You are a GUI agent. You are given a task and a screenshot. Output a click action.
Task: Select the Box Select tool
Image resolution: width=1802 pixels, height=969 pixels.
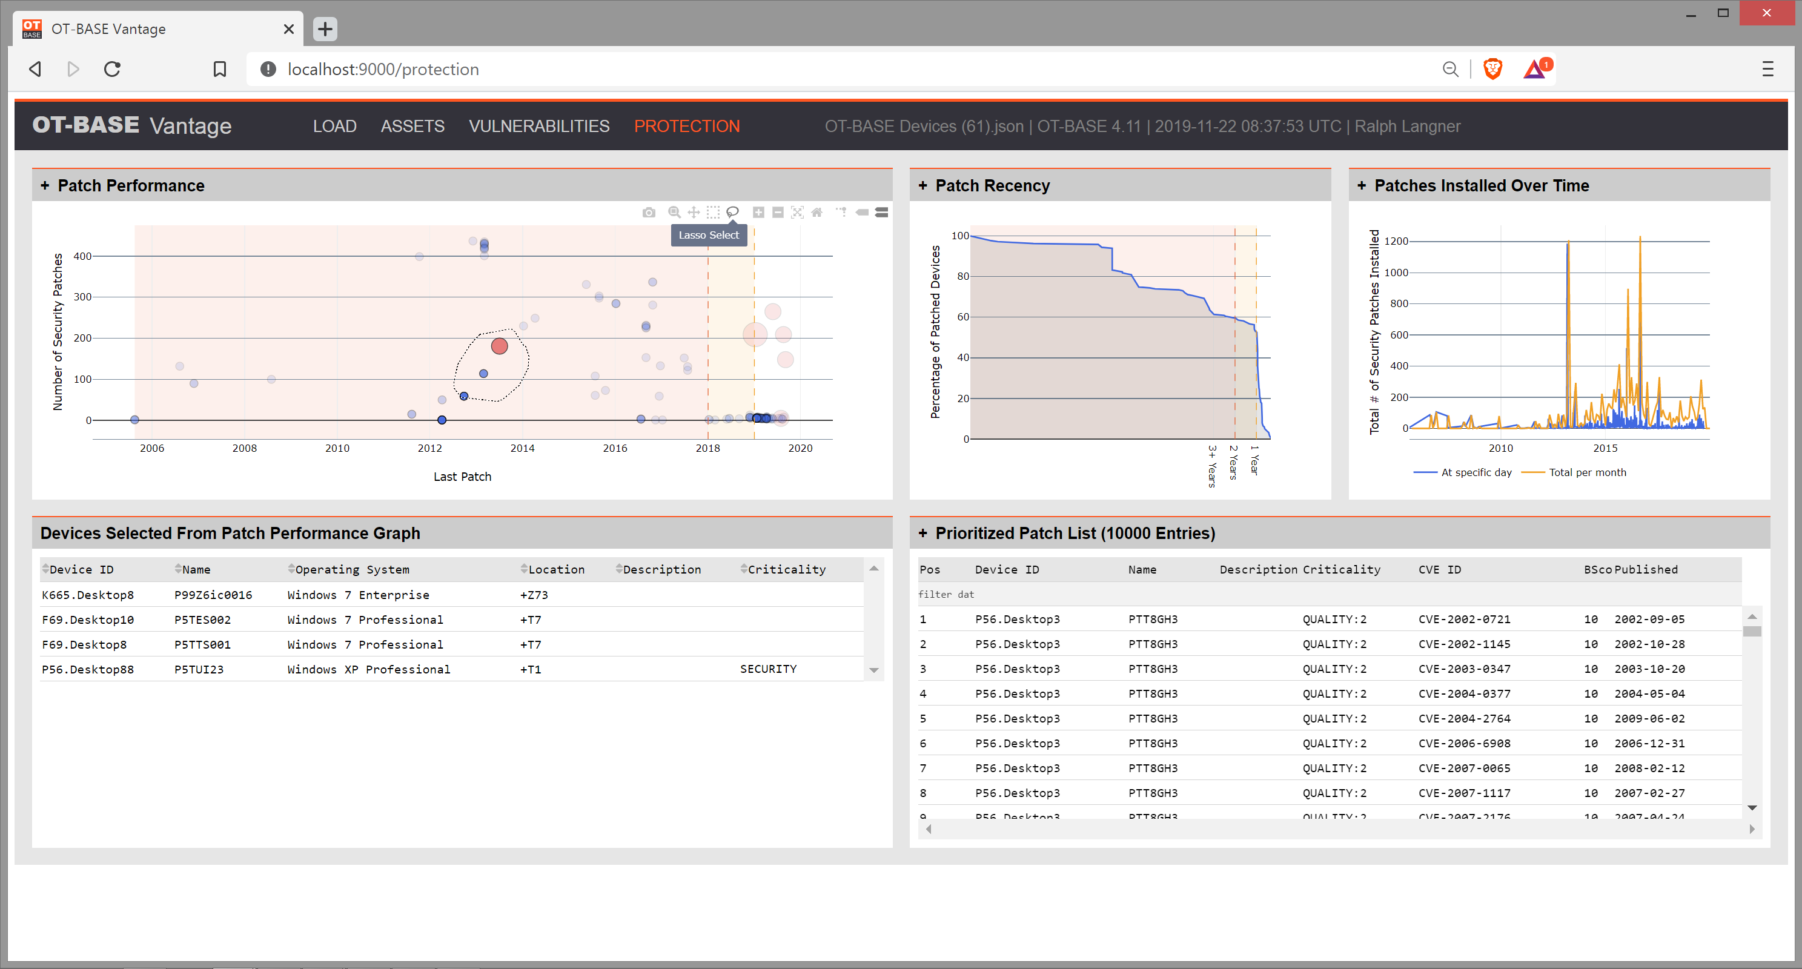[713, 212]
